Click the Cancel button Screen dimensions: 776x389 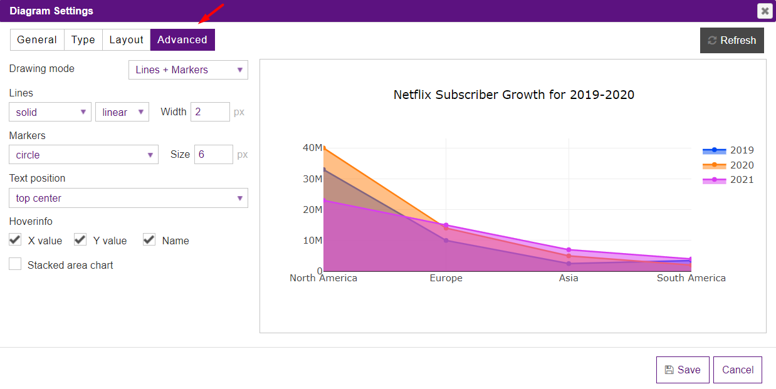click(x=737, y=370)
